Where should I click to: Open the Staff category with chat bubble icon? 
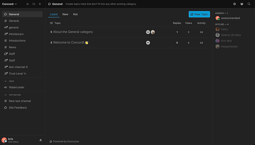[23, 54]
